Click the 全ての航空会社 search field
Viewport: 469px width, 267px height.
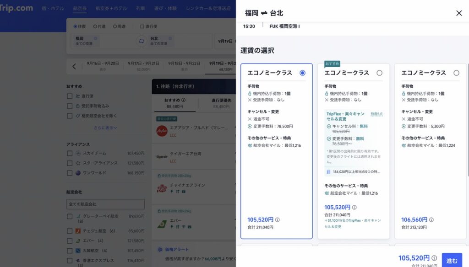pyautogui.click(x=105, y=204)
